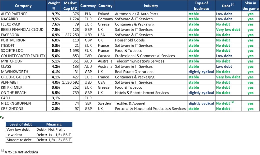Select GROUPE GUILLIN's Very low debt cell
Viewport: 260px width, 155px height.
pos(228,77)
